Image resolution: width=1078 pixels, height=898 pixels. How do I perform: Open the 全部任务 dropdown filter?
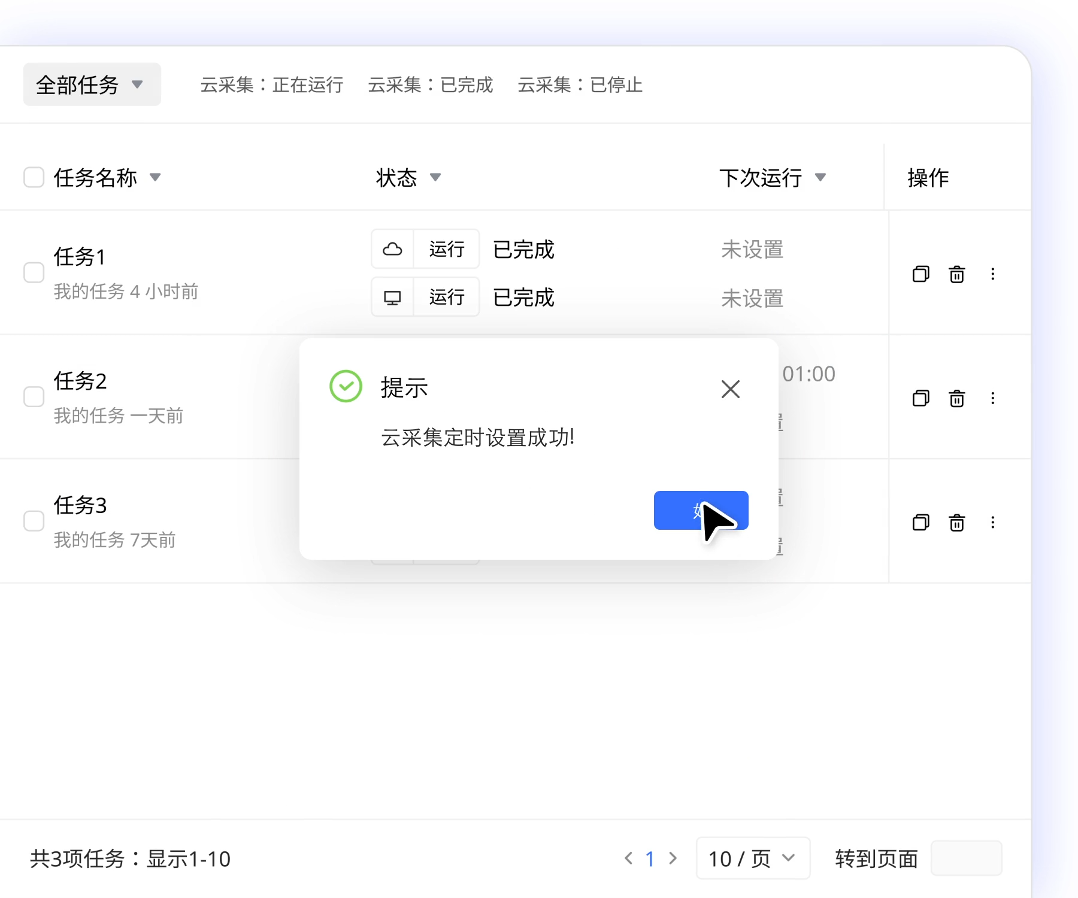(x=92, y=84)
